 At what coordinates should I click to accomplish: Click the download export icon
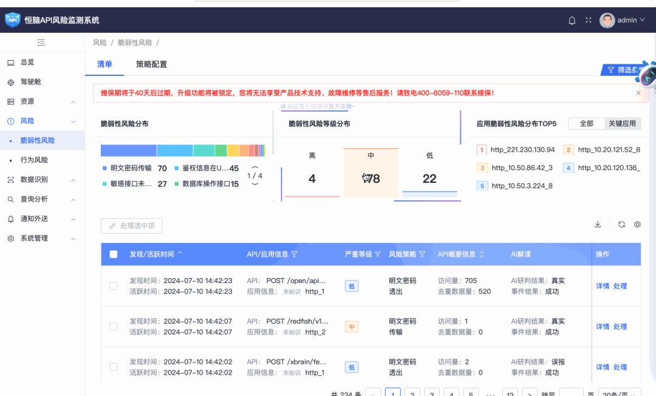point(598,224)
